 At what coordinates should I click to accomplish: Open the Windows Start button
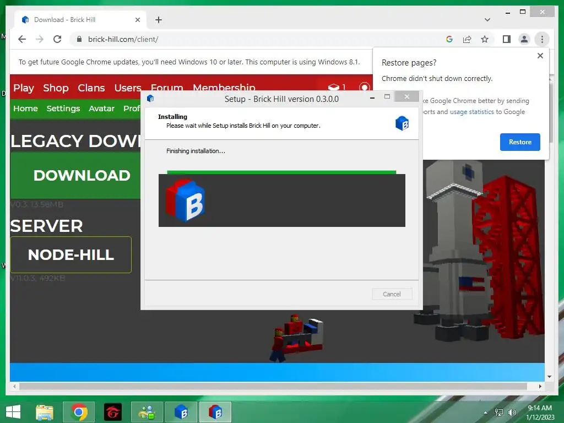point(13,412)
